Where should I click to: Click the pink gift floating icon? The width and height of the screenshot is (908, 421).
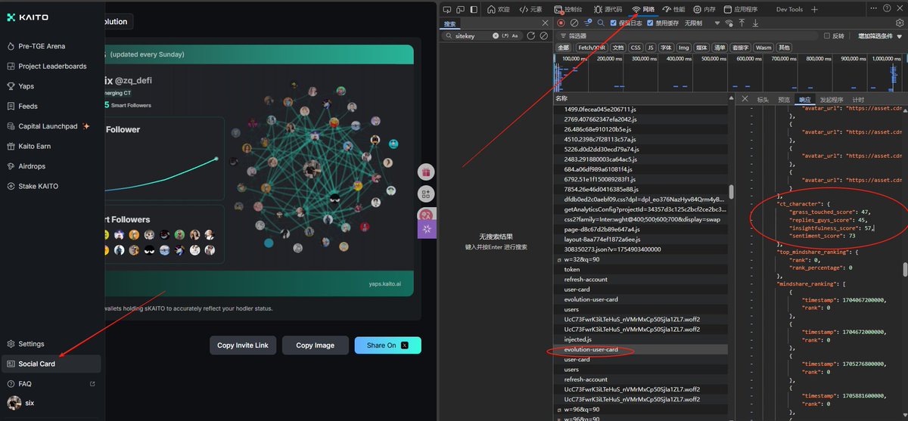426,172
